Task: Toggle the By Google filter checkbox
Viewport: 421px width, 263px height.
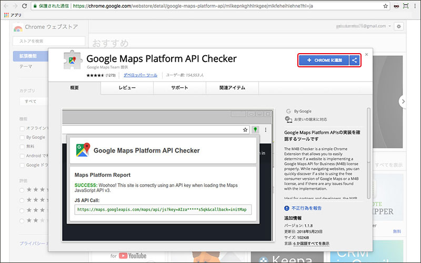Action: tap(22, 138)
